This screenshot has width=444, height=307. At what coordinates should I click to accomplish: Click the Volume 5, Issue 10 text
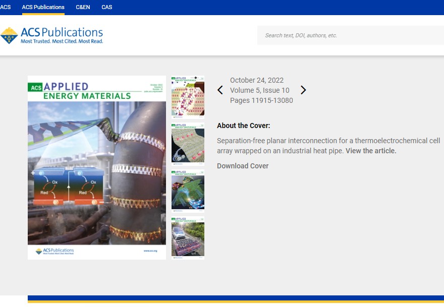(260, 90)
